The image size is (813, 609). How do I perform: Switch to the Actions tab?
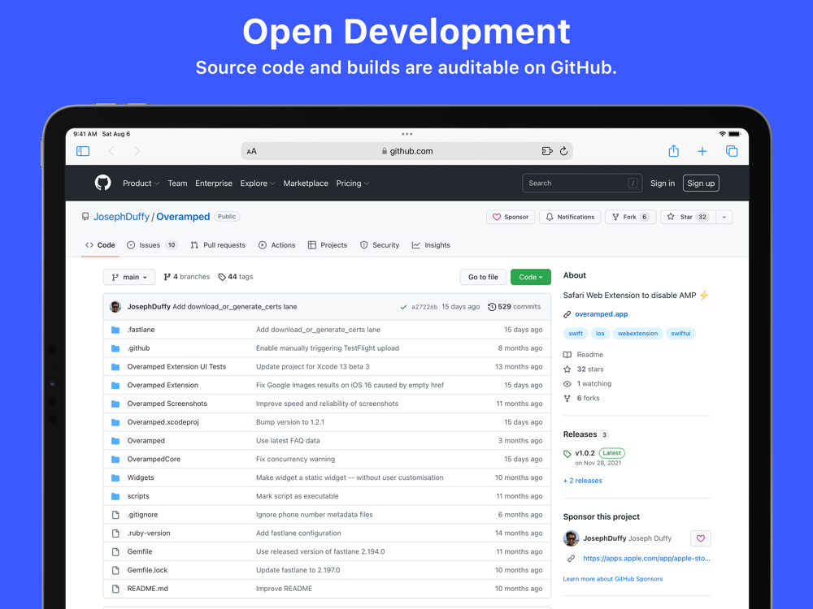(x=277, y=245)
